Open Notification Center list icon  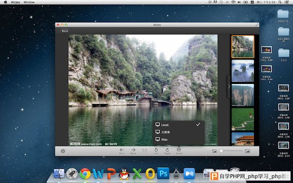click(287, 2)
